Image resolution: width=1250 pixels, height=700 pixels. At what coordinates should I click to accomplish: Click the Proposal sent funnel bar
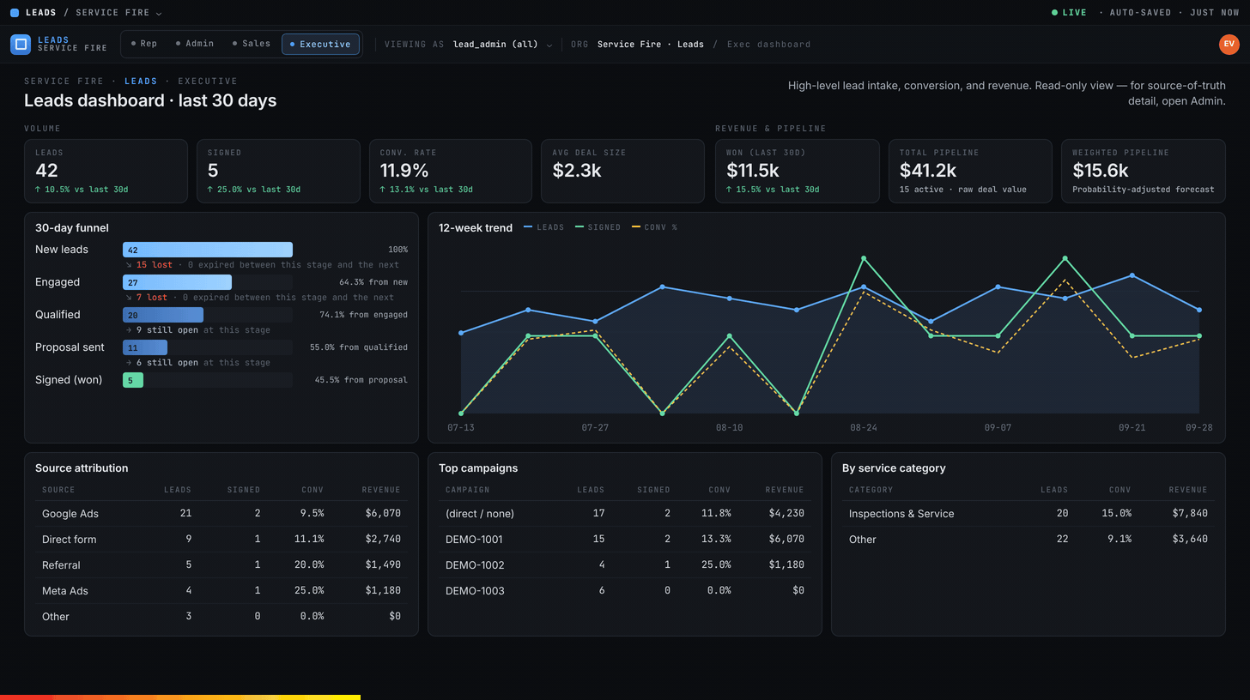(x=145, y=347)
